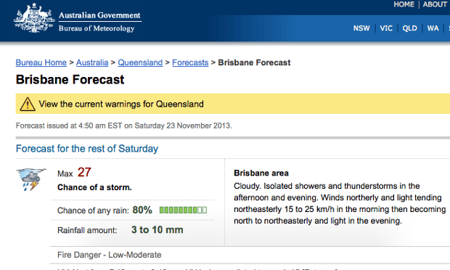Open the Bureau Home breadcrumb link
This screenshot has height=270, width=450.
pos(41,62)
